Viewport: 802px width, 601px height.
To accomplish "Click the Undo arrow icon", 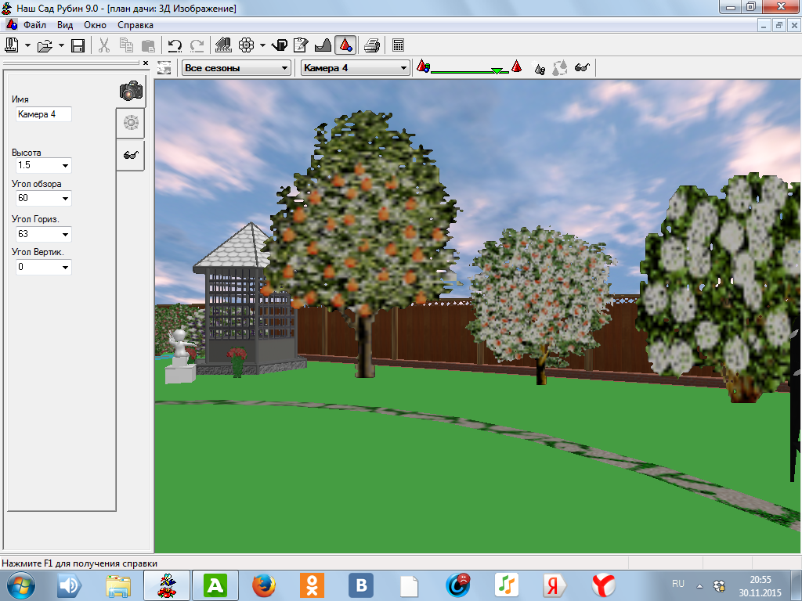I will [x=175, y=45].
